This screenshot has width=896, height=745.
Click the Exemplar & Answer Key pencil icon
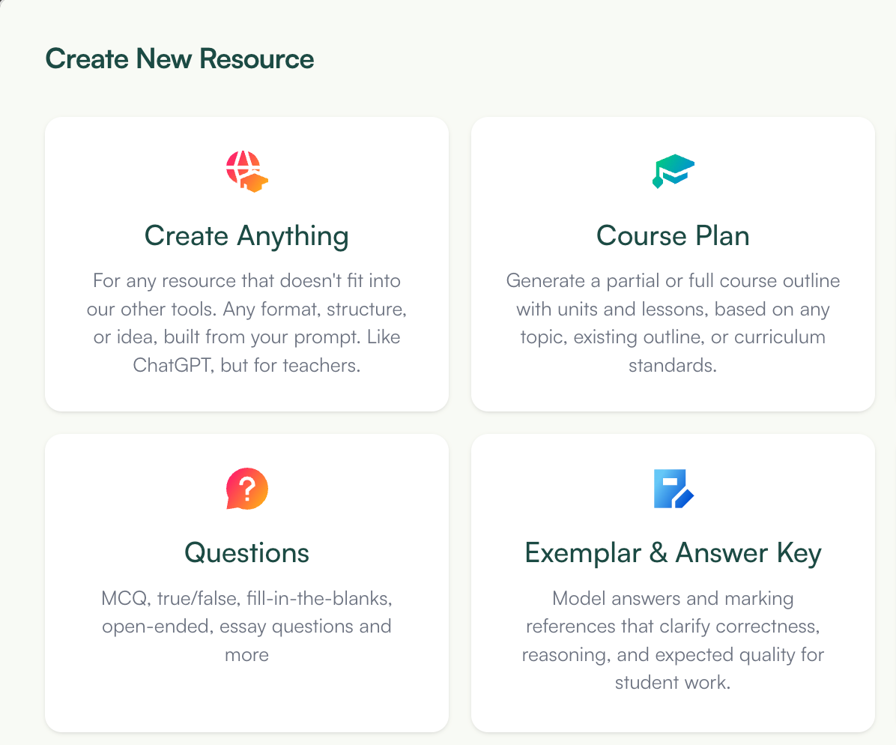pyautogui.click(x=672, y=489)
